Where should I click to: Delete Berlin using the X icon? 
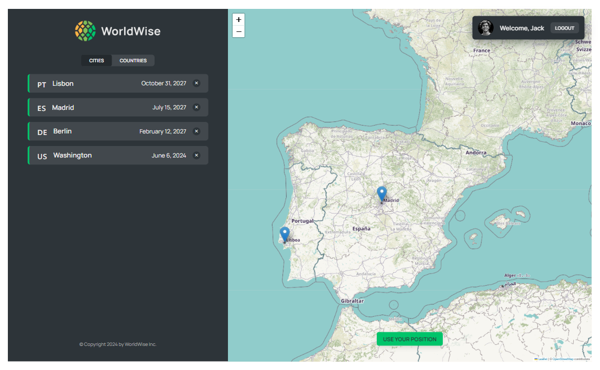coord(197,131)
